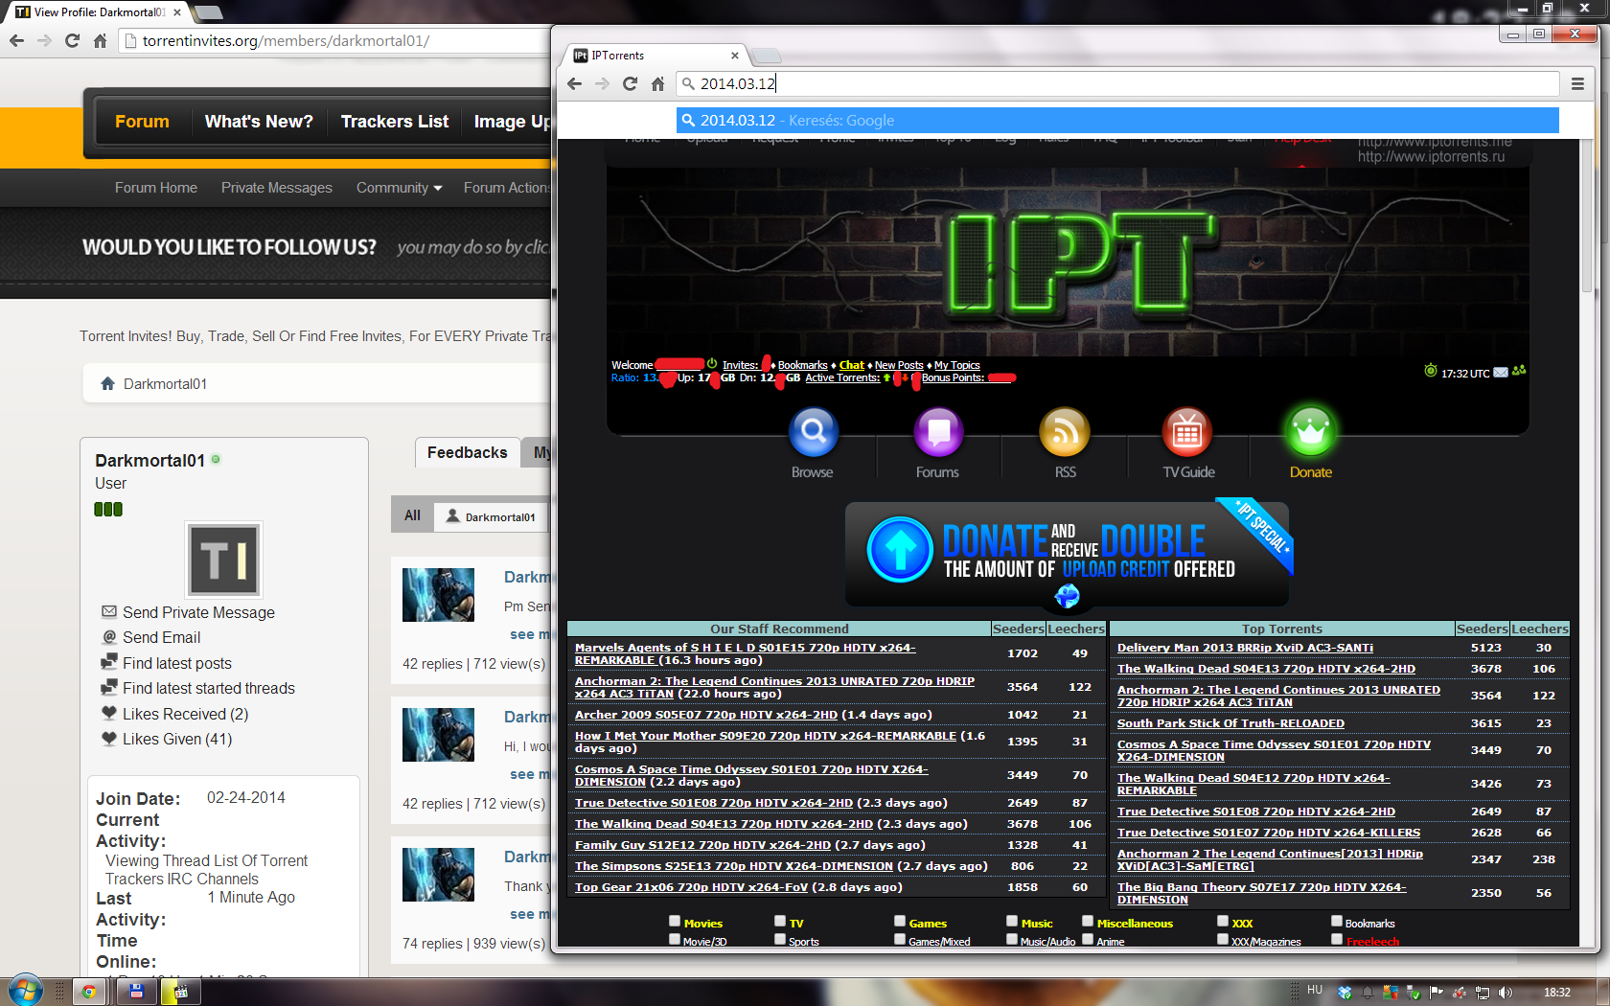Tick the Sports checkbox
Image resolution: width=1610 pixels, height=1006 pixels.
tap(780, 939)
